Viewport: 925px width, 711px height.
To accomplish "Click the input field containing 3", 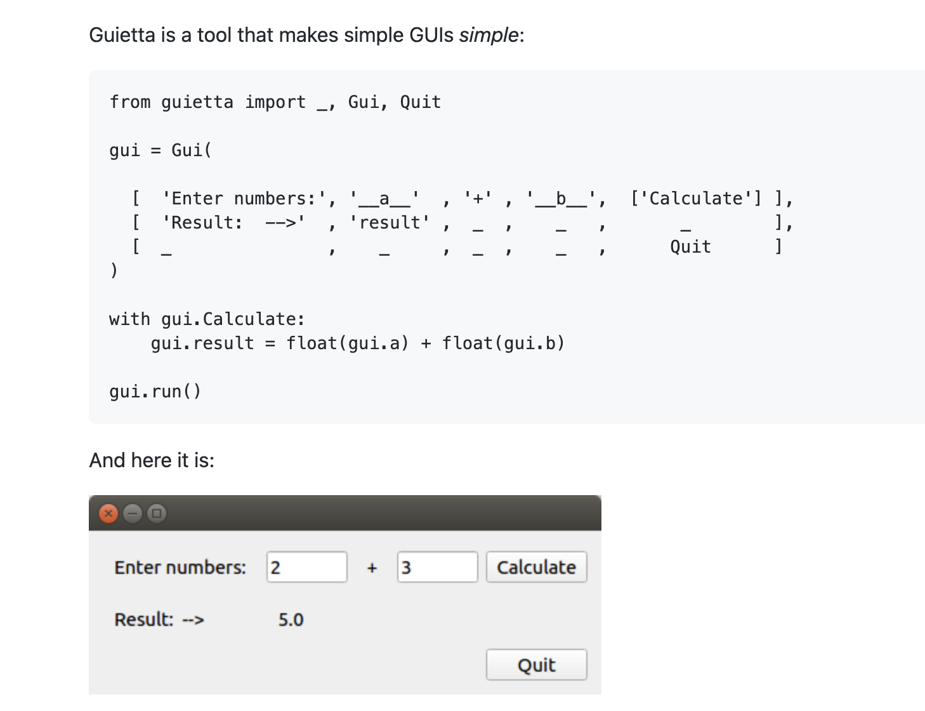I will point(437,567).
